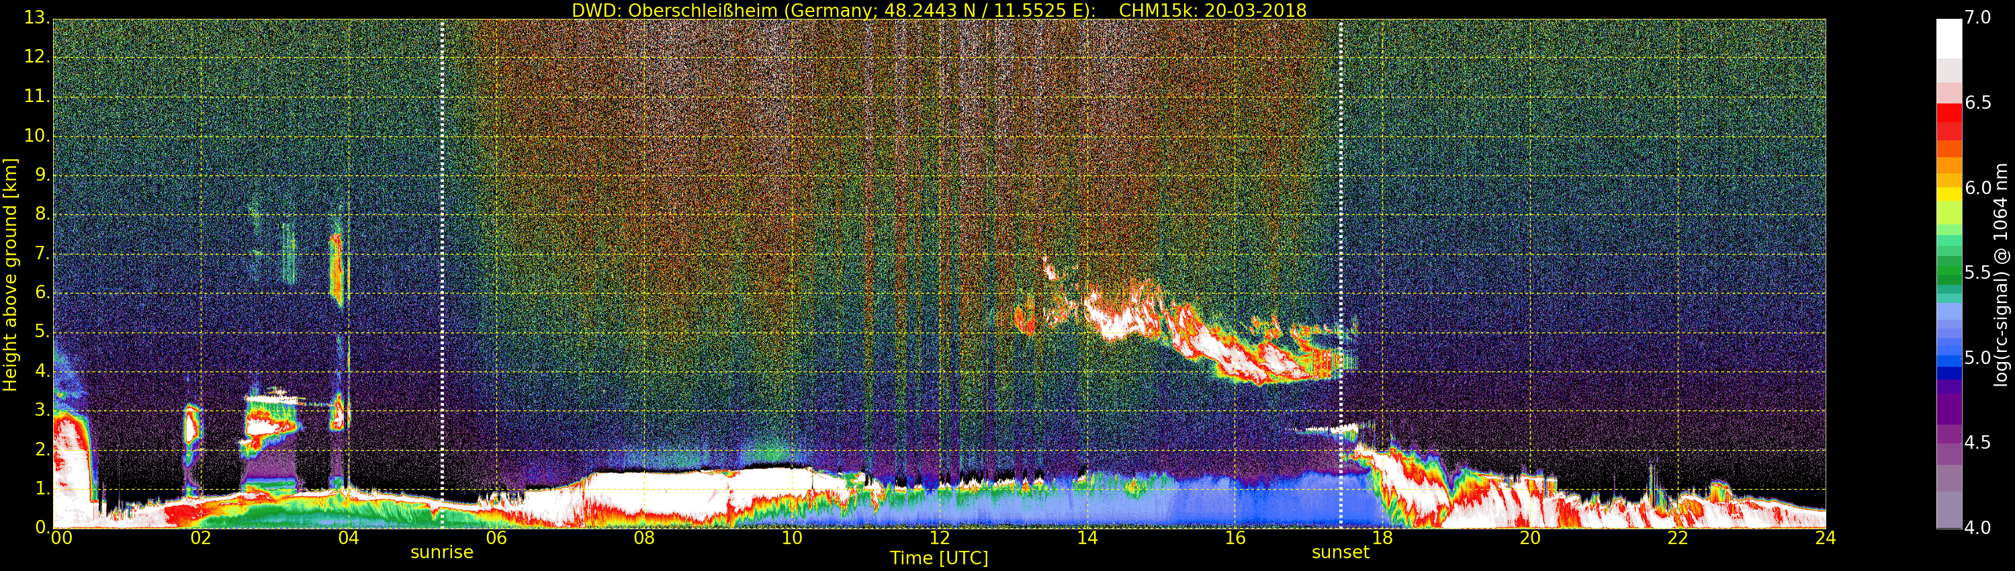Image resolution: width=2015 pixels, height=571 pixels.
Task: Click the white dotted sunrise line
Action: [442, 274]
